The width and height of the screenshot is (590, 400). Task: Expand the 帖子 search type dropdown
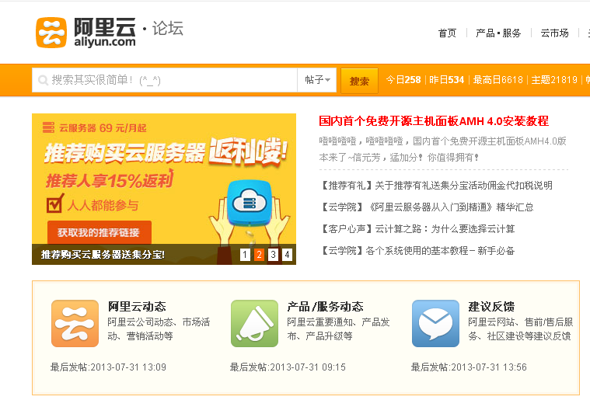317,80
